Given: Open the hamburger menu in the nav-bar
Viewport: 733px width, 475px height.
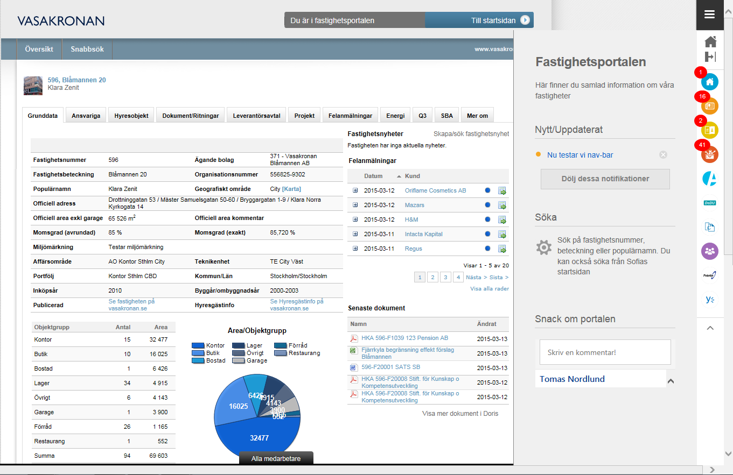Looking at the screenshot, I should click(709, 15).
